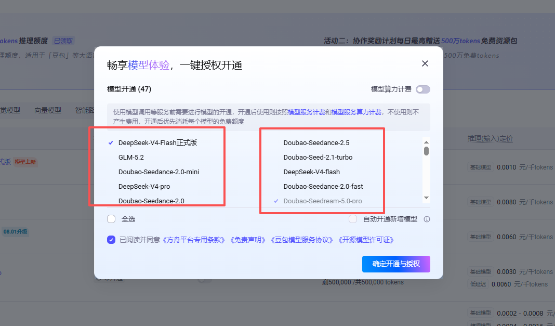Click the 已领取 badge
The image size is (555, 326).
[63, 41]
